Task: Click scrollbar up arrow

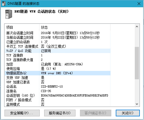Action: click(137, 27)
